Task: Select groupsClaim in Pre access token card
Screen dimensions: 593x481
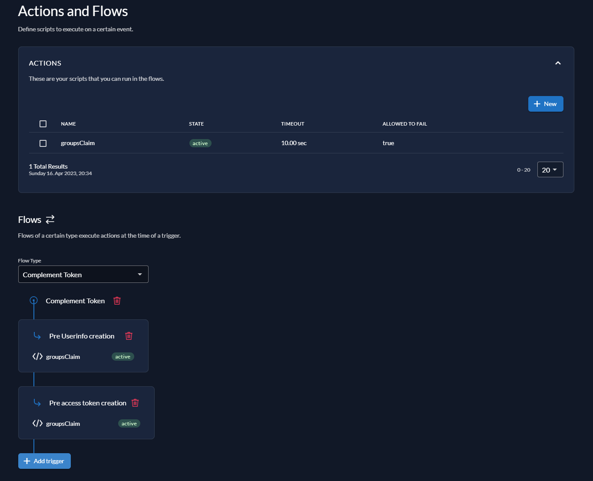Action: (x=63, y=424)
